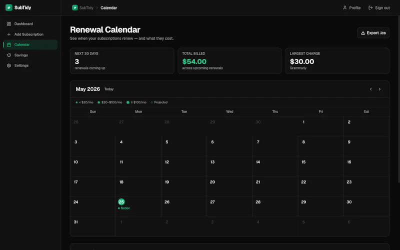Click 'renewals coming up' caption
Image resolution: width=400 pixels, height=250 pixels.
(90, 68)
